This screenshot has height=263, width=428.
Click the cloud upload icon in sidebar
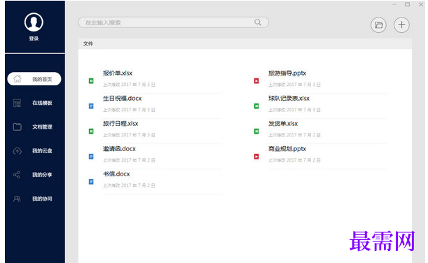(x=18, y=150)
